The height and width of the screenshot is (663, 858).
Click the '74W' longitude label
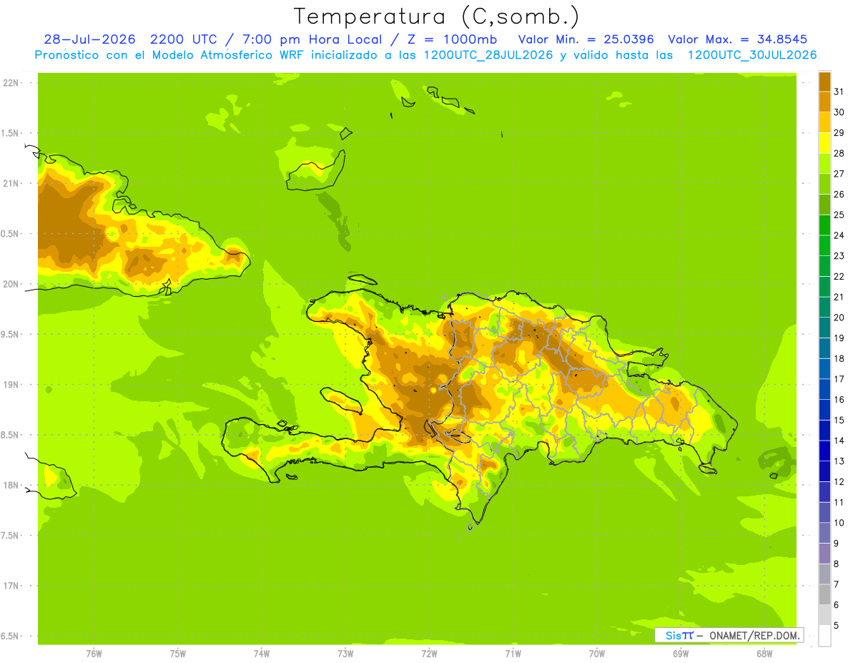pos(262,654)
